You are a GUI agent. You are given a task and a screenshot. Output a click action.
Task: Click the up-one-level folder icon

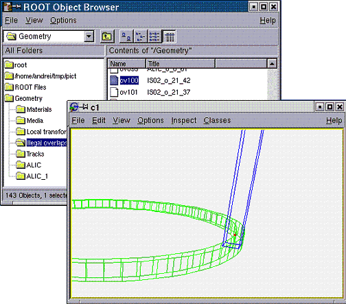click(x=107, y=36)
